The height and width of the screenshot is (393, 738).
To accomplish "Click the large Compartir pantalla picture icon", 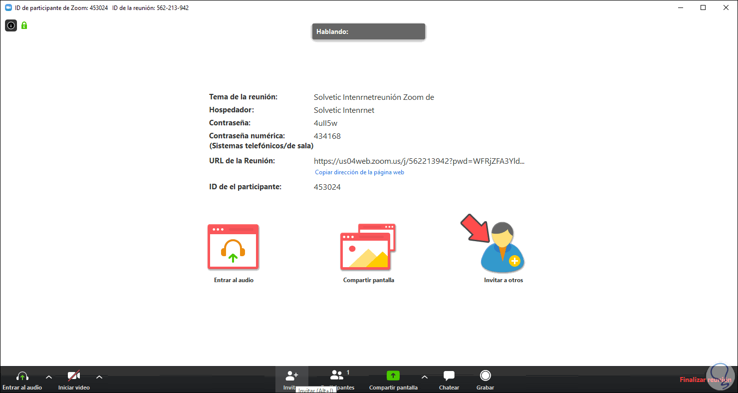I will [368, 246].
